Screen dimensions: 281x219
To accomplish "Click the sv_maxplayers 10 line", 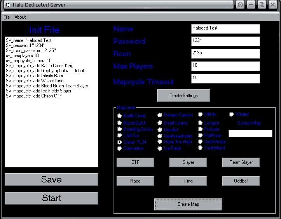I will pyautogui.click(x=23, y=56).
